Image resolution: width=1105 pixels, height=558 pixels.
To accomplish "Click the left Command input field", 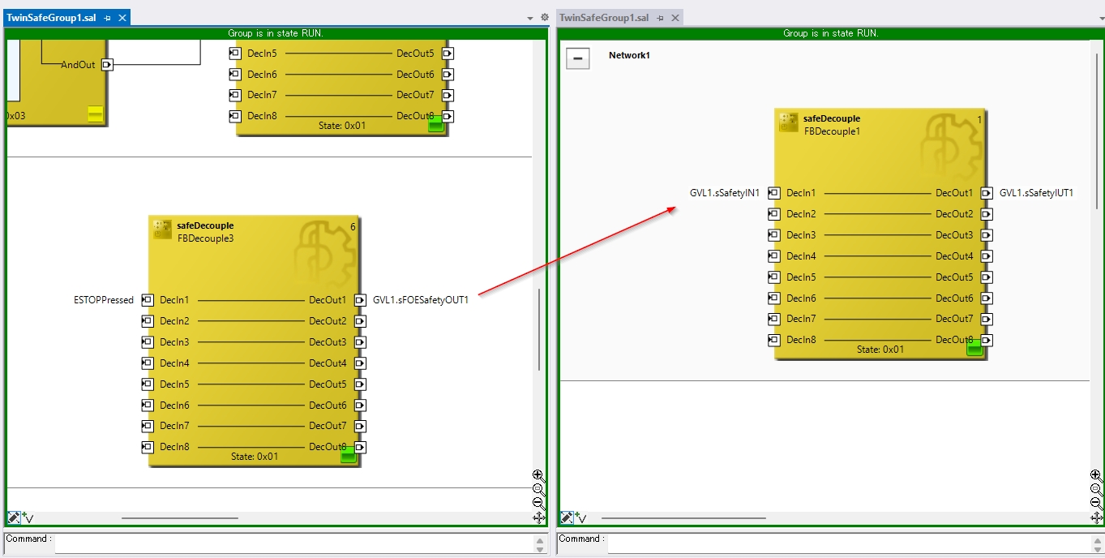I will tap(292, 543).
